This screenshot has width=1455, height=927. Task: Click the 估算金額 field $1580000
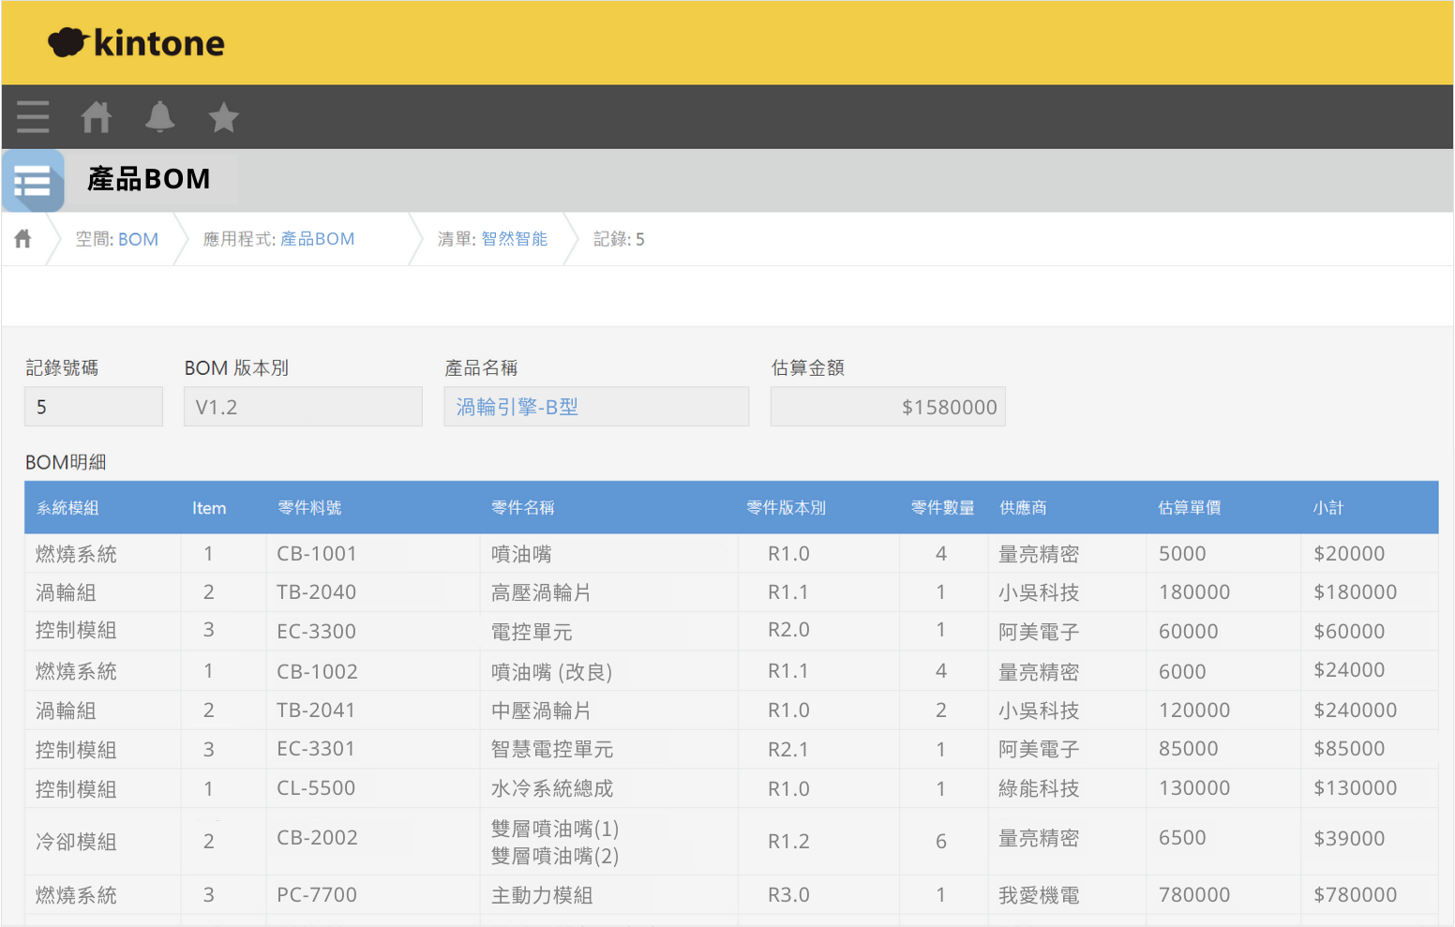coord(888,407)
